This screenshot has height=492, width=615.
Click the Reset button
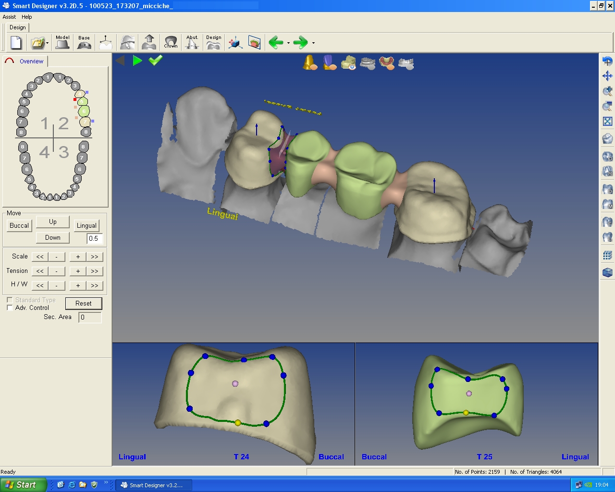tap(84, 303)
